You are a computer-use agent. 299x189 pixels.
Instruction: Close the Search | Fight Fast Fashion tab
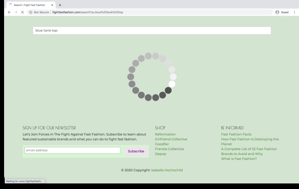(52, 5)
